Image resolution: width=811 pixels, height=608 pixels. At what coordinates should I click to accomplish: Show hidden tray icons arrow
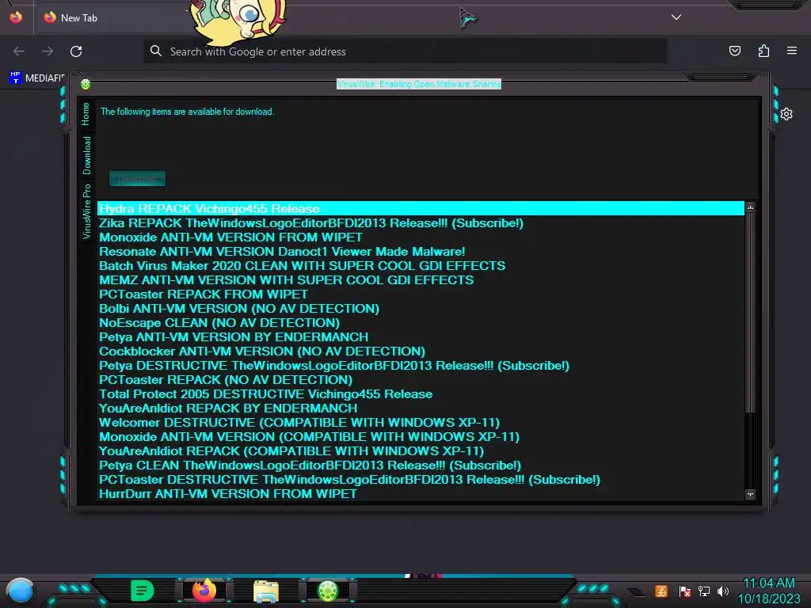tap(636, 592)
